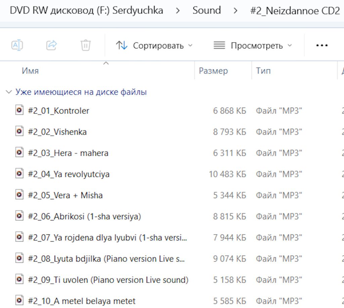Expand breadcrumb chevron after Serdyuchka
Screen dimensions: 344x308
[x=178, y=10]
